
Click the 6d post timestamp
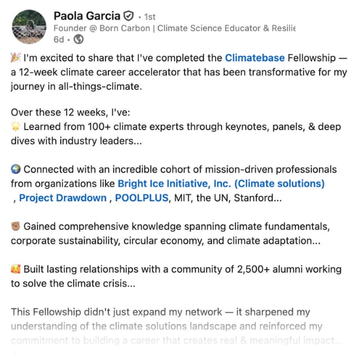(59, 39)
